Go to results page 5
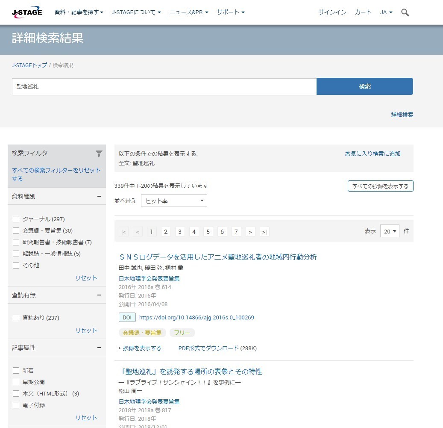 208,232
